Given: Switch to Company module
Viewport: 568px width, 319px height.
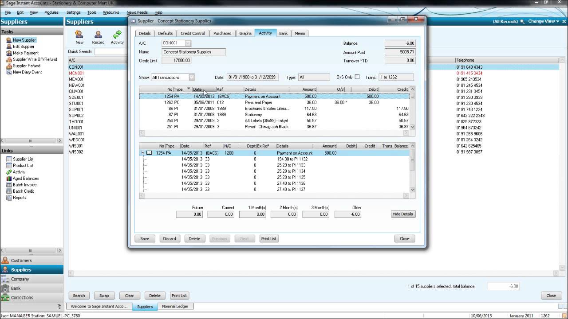Looking at the screenshot, I should coord(32,279).
